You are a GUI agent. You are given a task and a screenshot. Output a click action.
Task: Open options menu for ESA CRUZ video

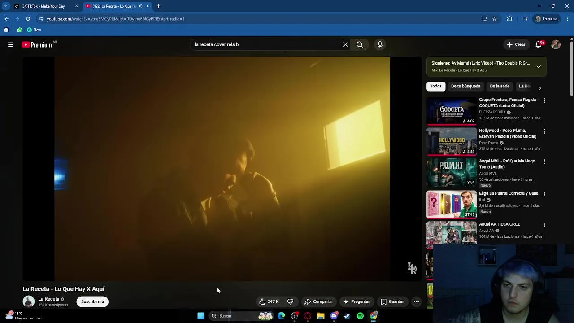pyautogui.click(x=544, y=225)
